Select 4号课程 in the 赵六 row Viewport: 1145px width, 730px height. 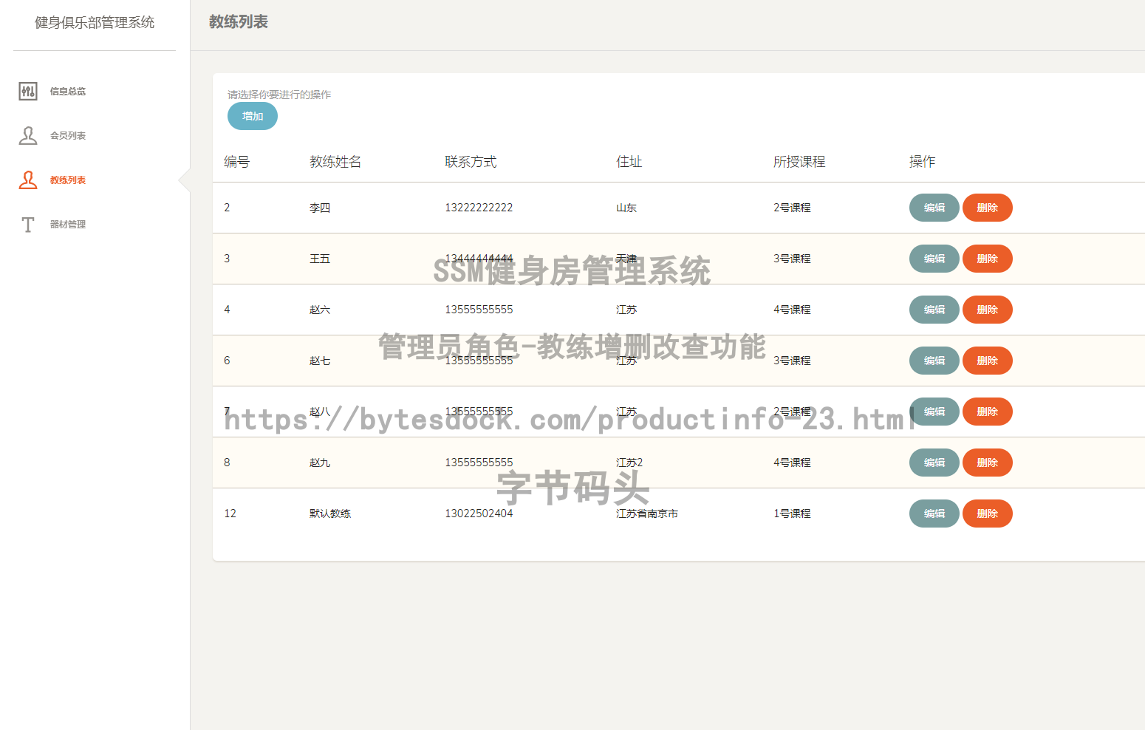click(792, 310)
